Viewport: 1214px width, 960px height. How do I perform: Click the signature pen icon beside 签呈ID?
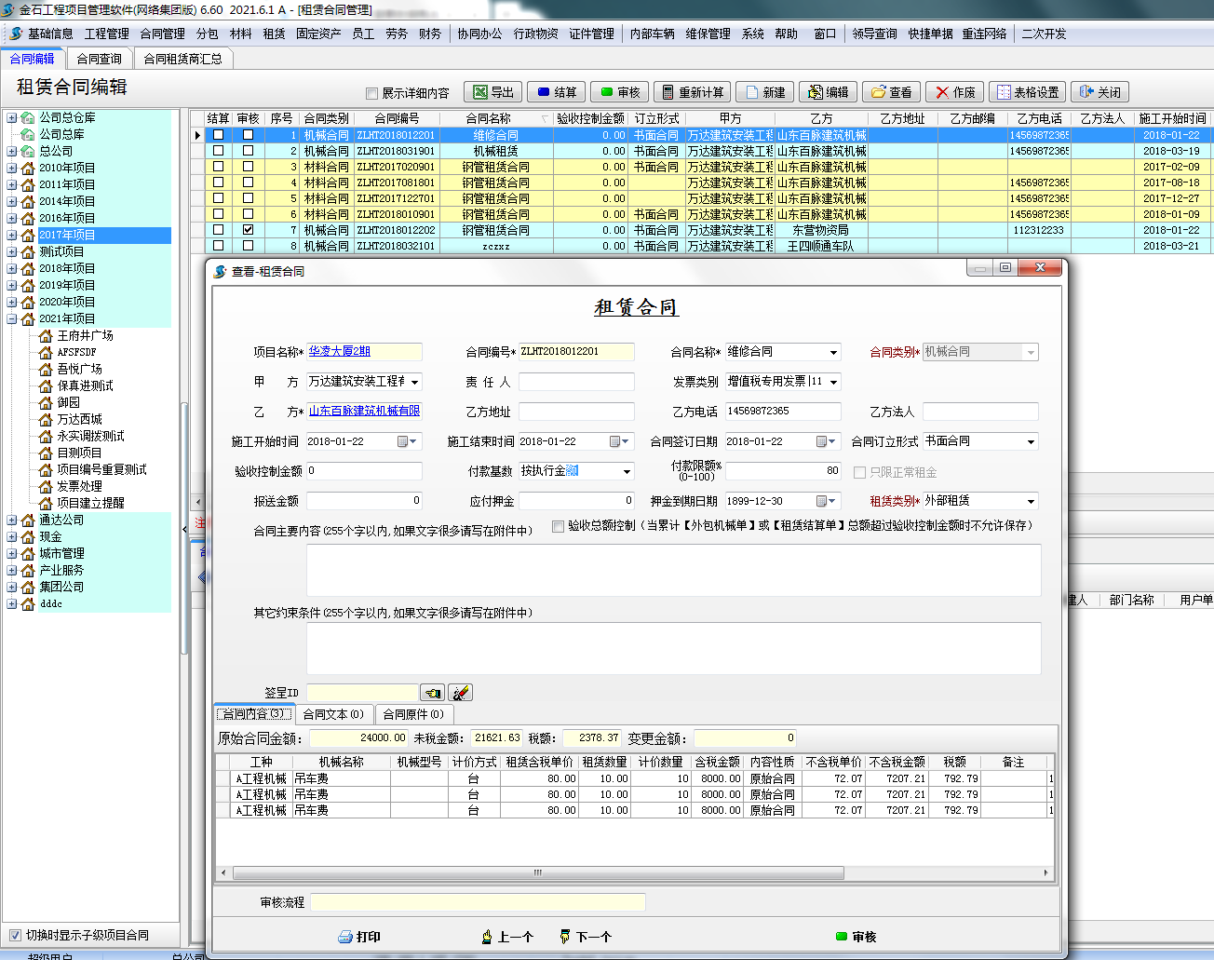tap(460, 693)
